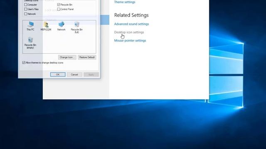266x149 pixels.
Task: Confirm with the OK button
Action: (x=58, y=74)
